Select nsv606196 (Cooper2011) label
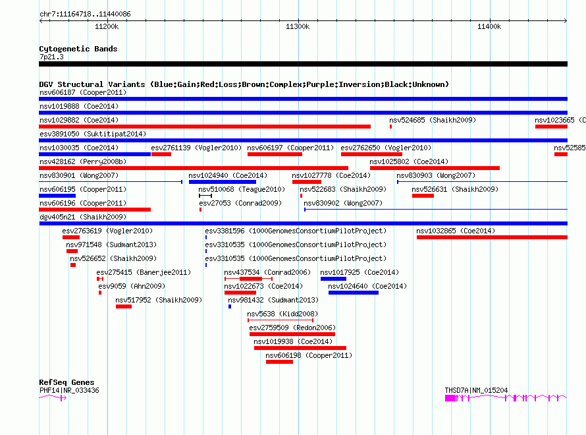This screenshot has height=435, width=586. click(x=83, y=203)
